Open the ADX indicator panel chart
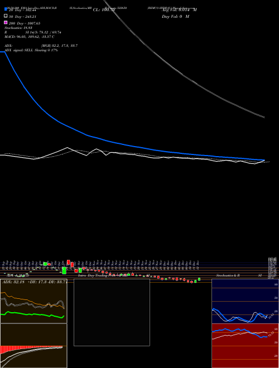Screen dimensions: 279x368 [x=33, y=301]
